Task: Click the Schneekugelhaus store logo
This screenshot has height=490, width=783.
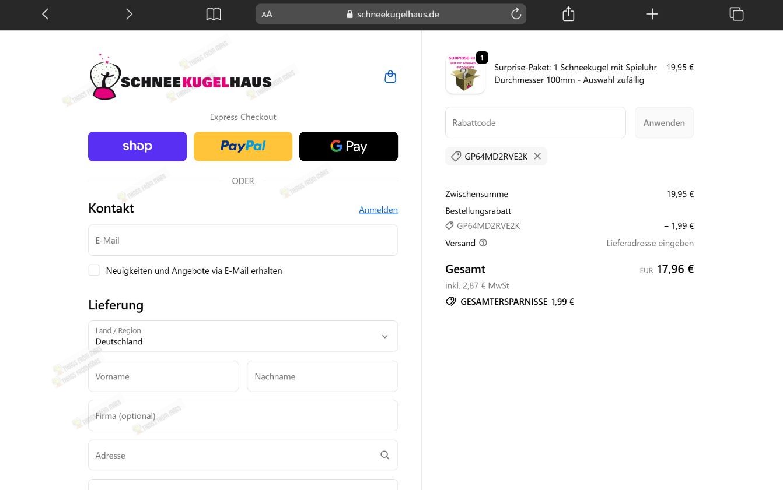Action: point(181,77)
